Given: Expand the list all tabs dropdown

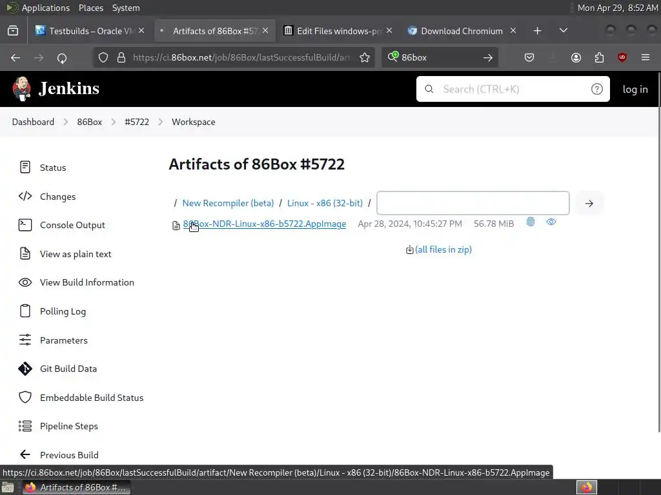Looking at the screenshot, I should [563, 31].
